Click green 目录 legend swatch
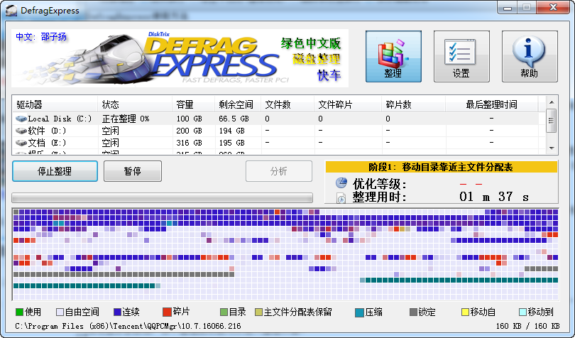Image resolution: width=575 pixels, height=338 pixels. (x=224, y=312)
